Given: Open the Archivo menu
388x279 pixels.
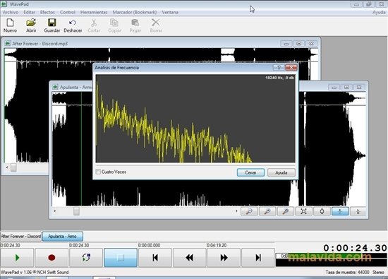Looking at the screenshot, I should click(11, 12).
